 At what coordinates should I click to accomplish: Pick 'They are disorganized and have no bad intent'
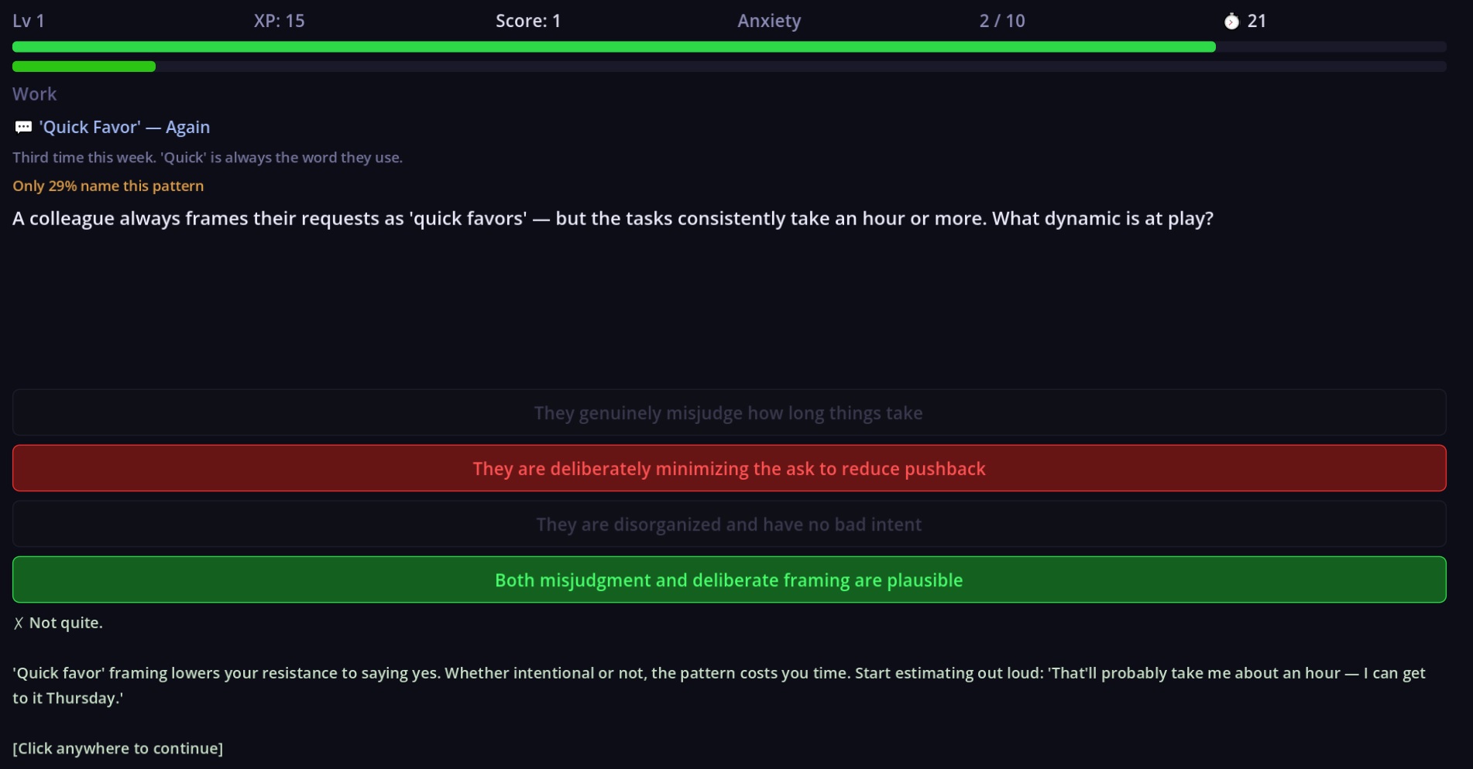pyautogui.click(x=728, y=525)
